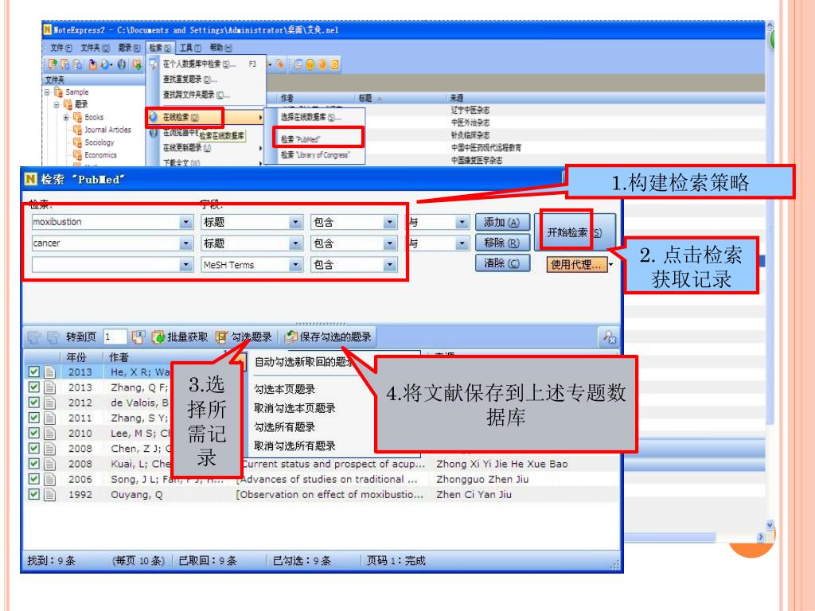Open the cancer search term dropdown arrow
815x611 pixels.
click(x=186, y=243)
